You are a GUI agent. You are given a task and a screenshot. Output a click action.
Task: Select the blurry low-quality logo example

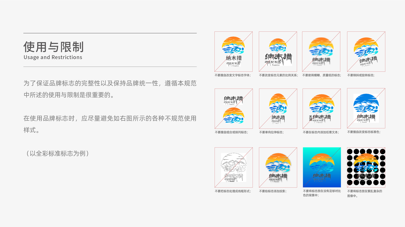coord(321,52)
